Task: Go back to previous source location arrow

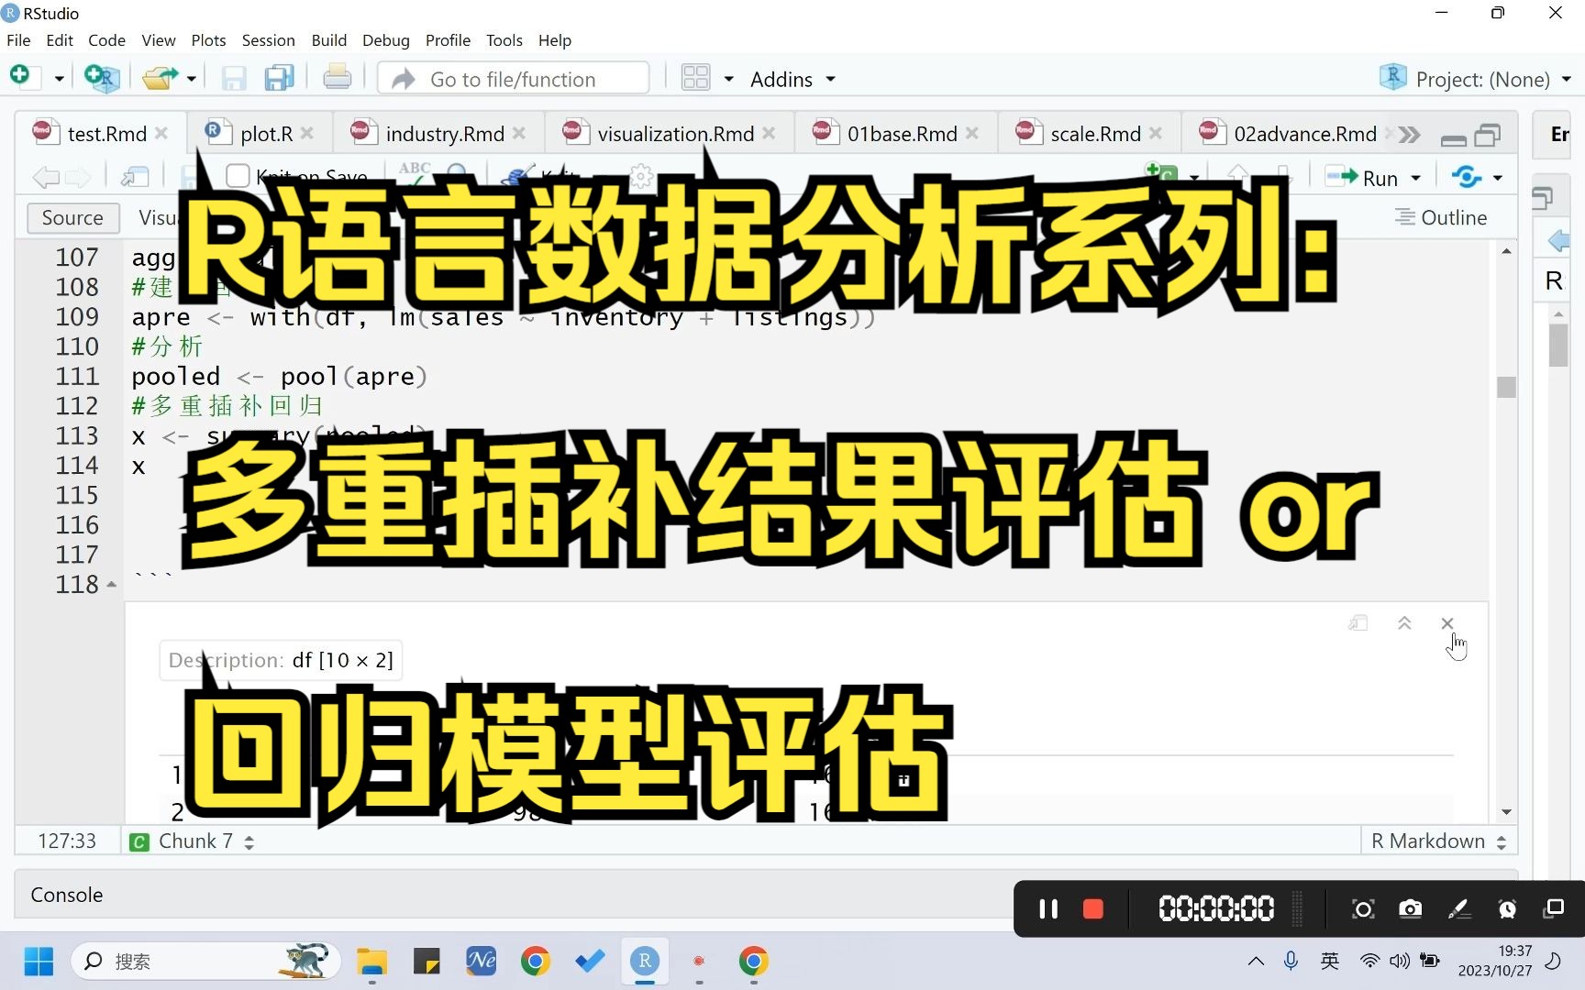Action: point(45,177)
